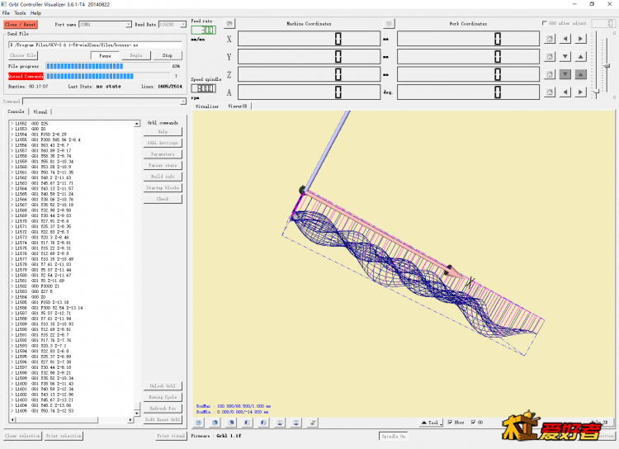The height and width of the screenshot is (449, 619).
Task: Jog X axis right arrow
Action: 580,39
